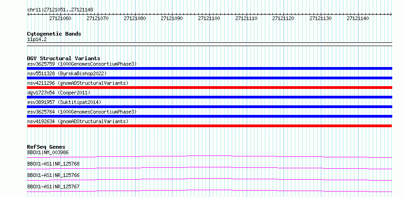Click ruler position 27121140

[358, 18]
